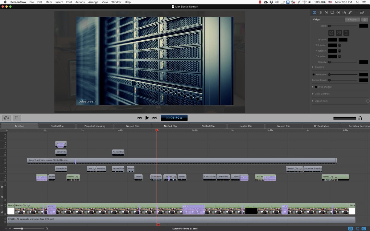Click the top track height chevrons
The height and width of the screenshot is (231, 370).
pos(5,135)
